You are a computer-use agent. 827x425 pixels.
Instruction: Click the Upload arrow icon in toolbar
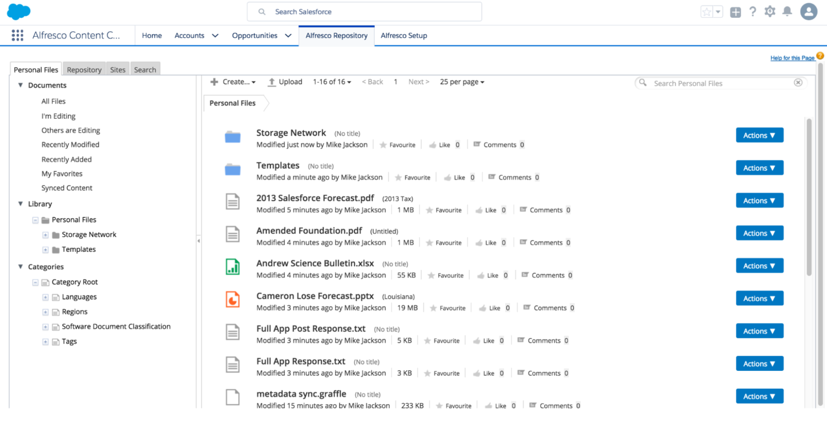pyautogui.click(x=272, y=82)
